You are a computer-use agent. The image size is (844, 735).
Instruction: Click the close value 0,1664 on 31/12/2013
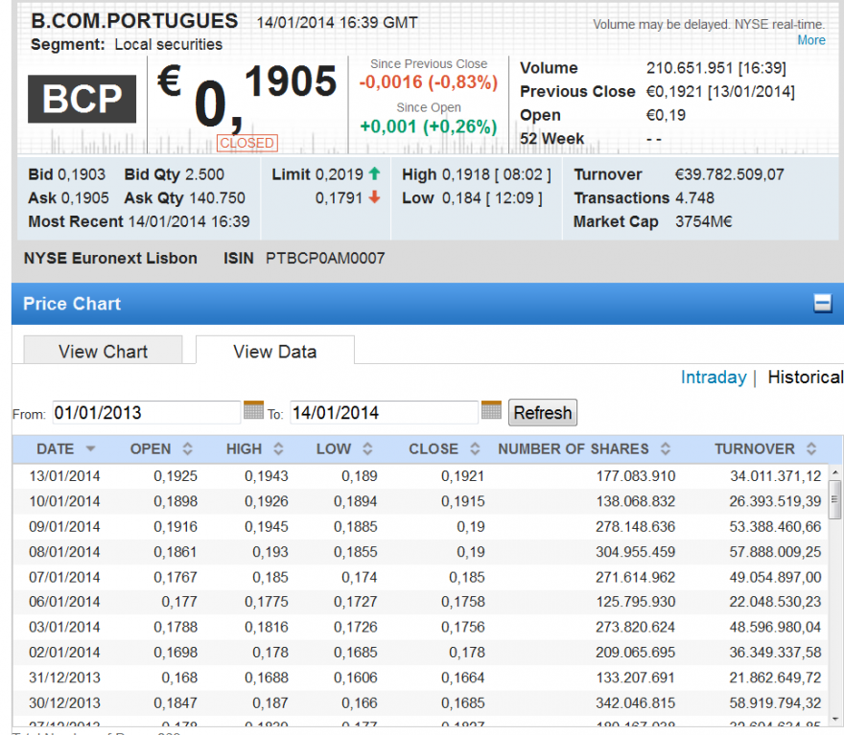coord(463,678)
